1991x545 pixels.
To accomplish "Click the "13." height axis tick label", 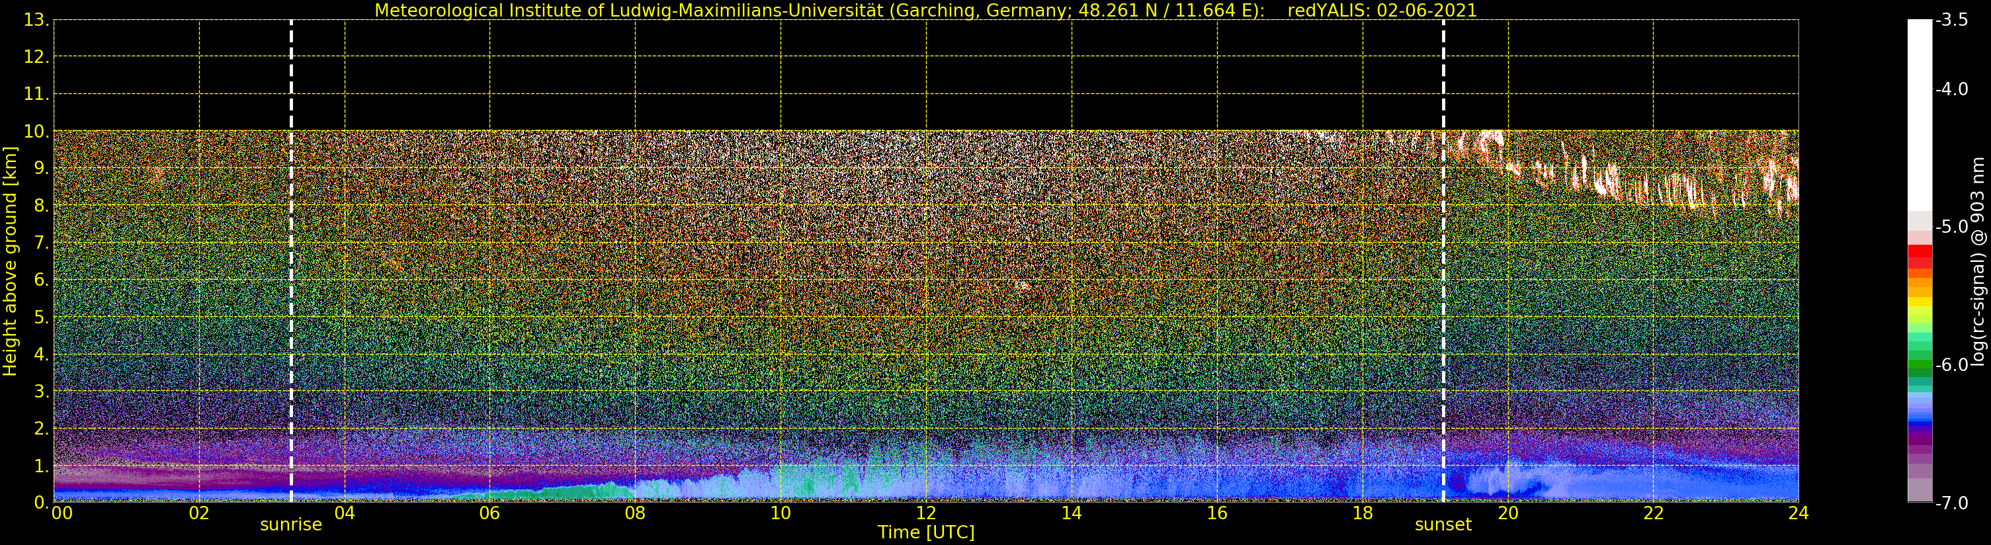I will point(36,20).
